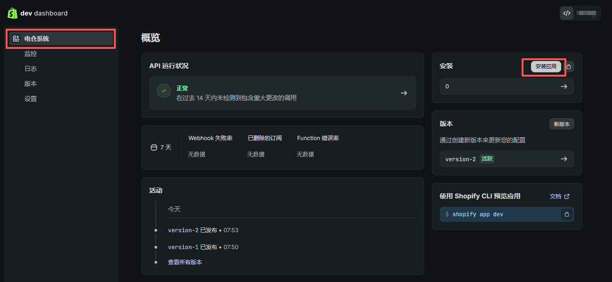Click 查看所有版本 link
Screen dimensions: 612x282
click(x=185, y=262)
